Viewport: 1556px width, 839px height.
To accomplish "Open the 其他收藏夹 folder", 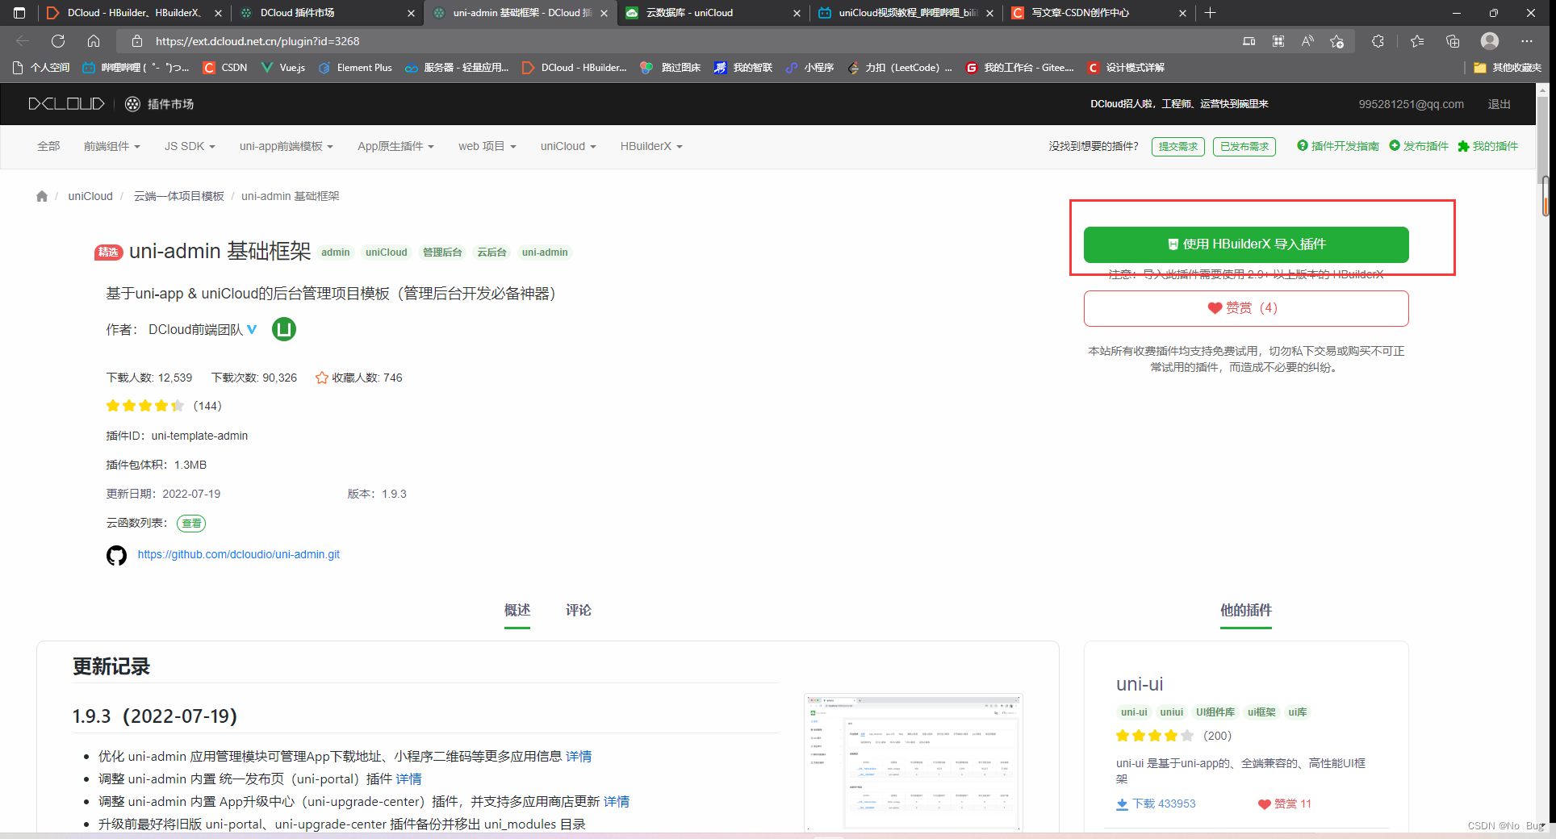I will 1507,68.
